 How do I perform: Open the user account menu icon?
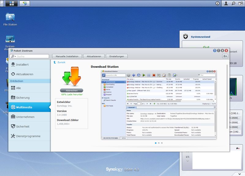click(x=226, y=3)
